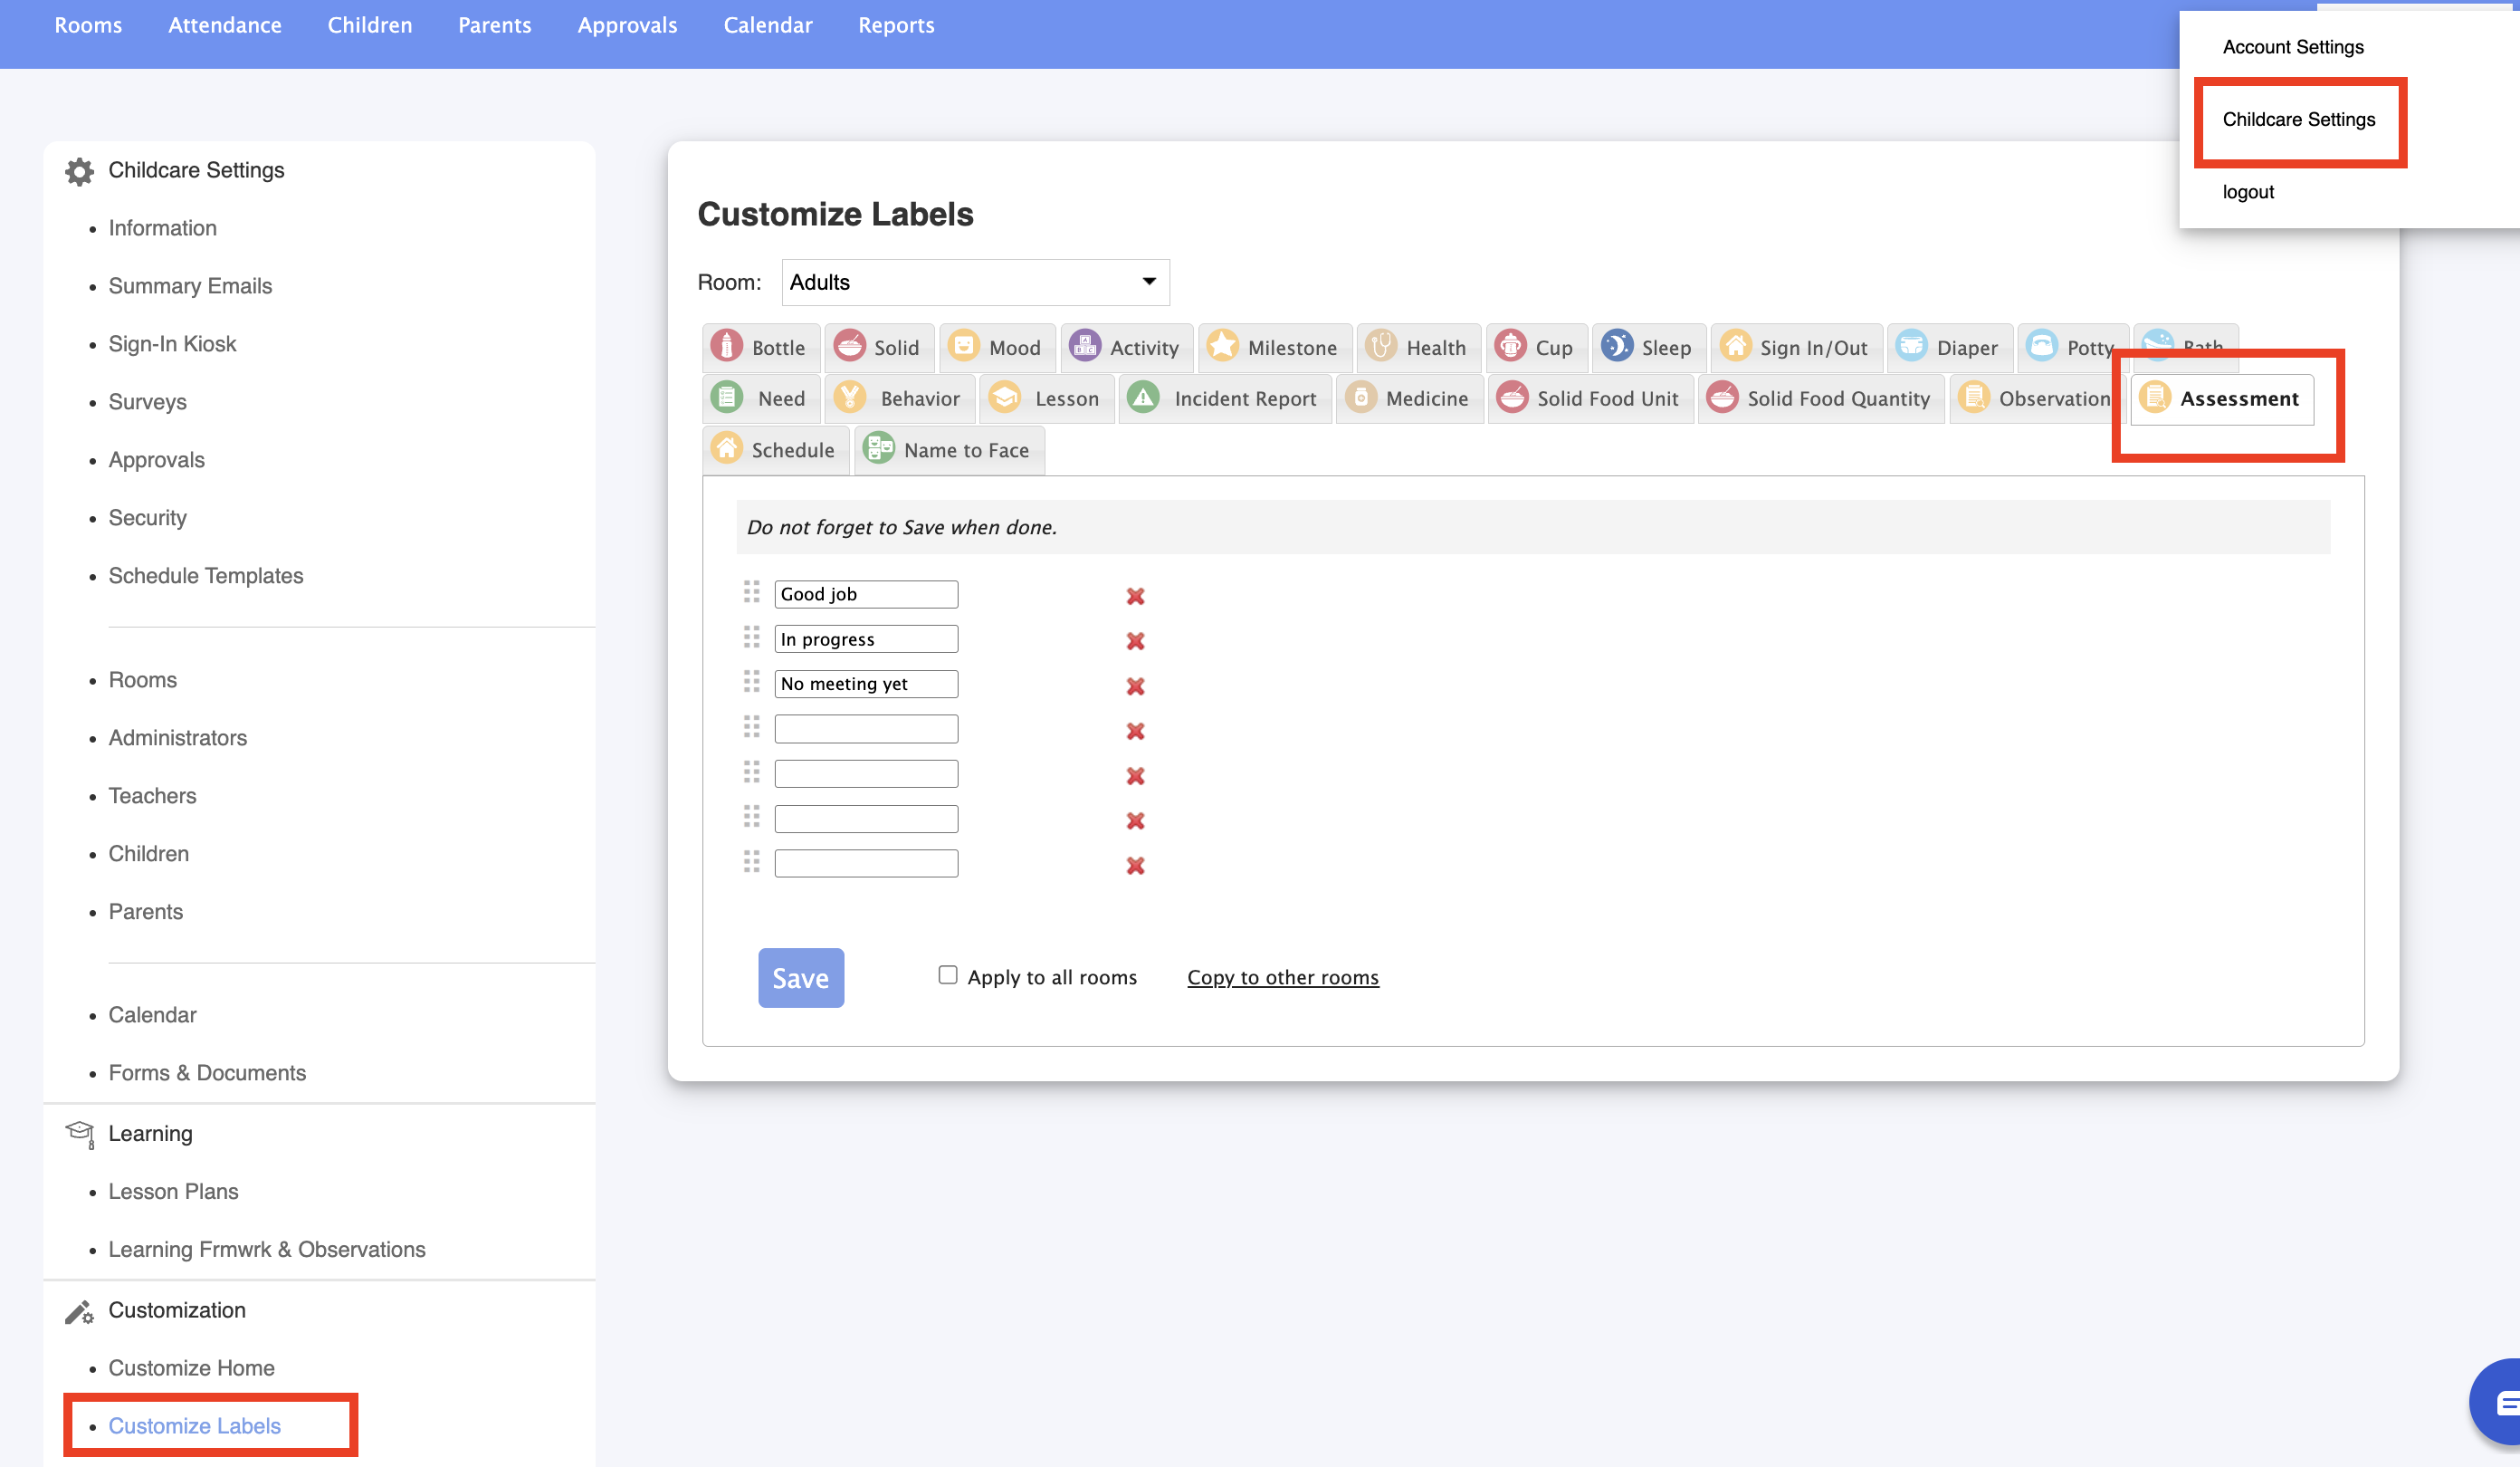Open the Attendance menu in top bar

pos(224,25)
